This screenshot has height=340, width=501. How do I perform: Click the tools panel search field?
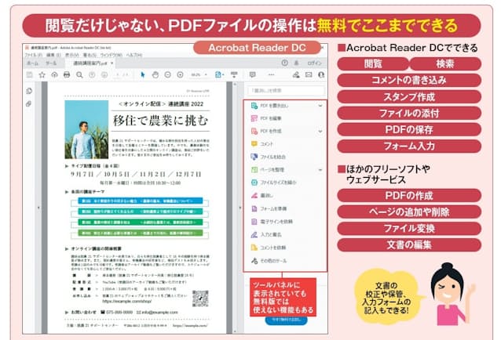pyautogui.click(x=286, y=91)
